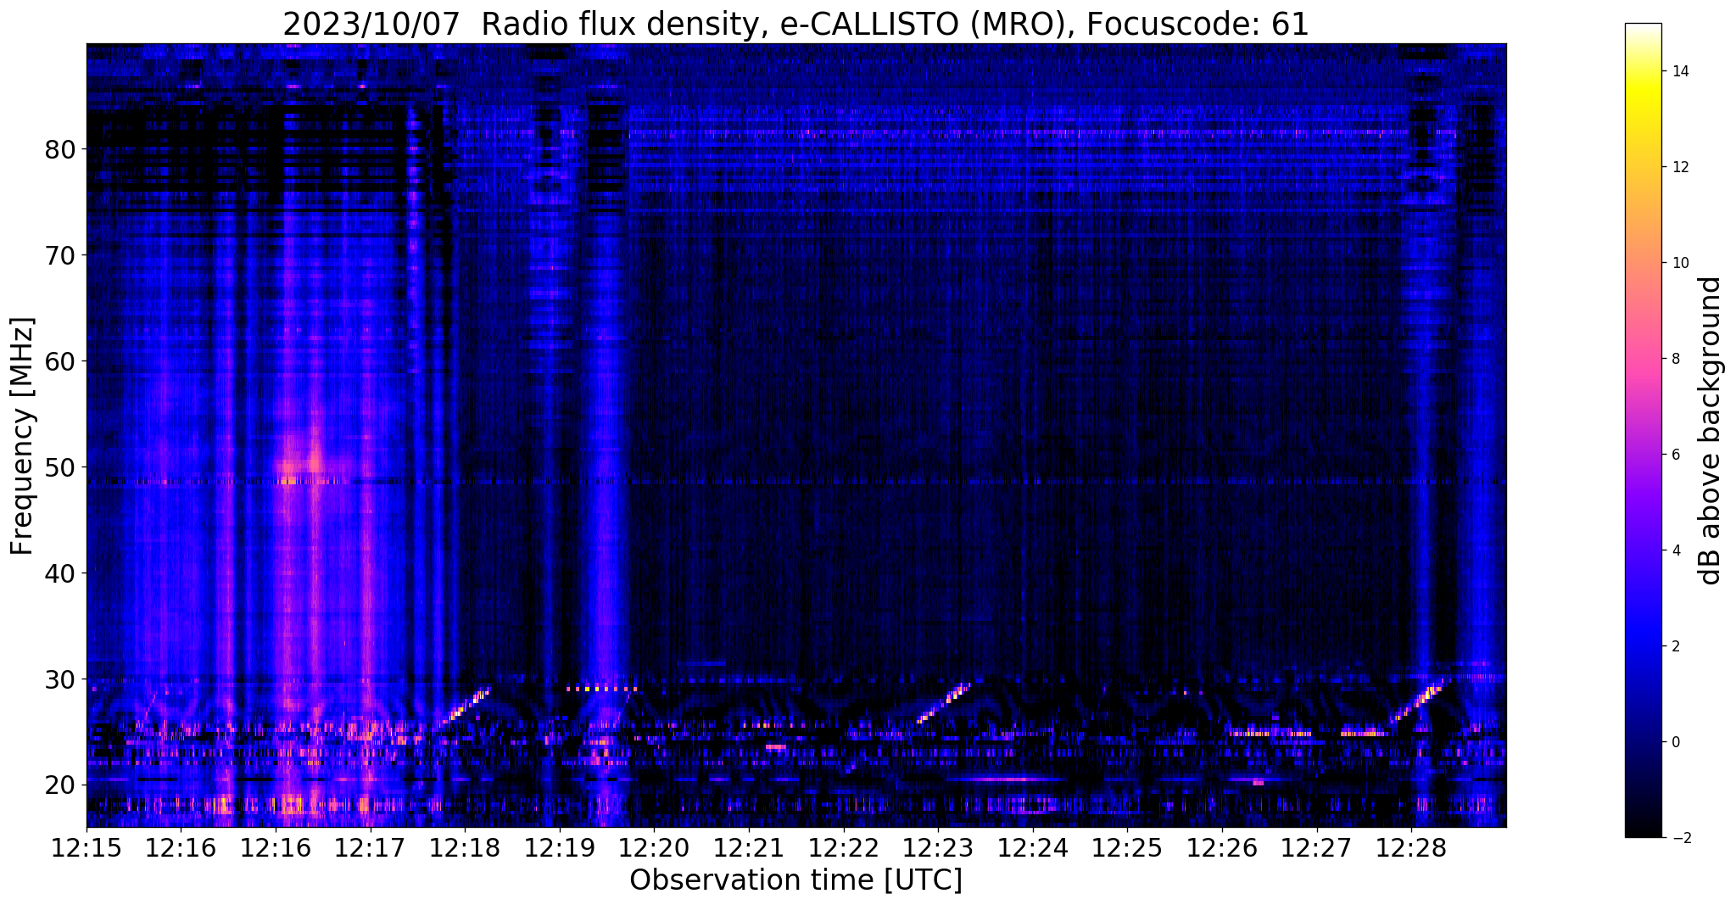This screenshot has width=1736, height=905.
Task: Click the 12:22 time tick label
Action: click(x=844, y=847)
